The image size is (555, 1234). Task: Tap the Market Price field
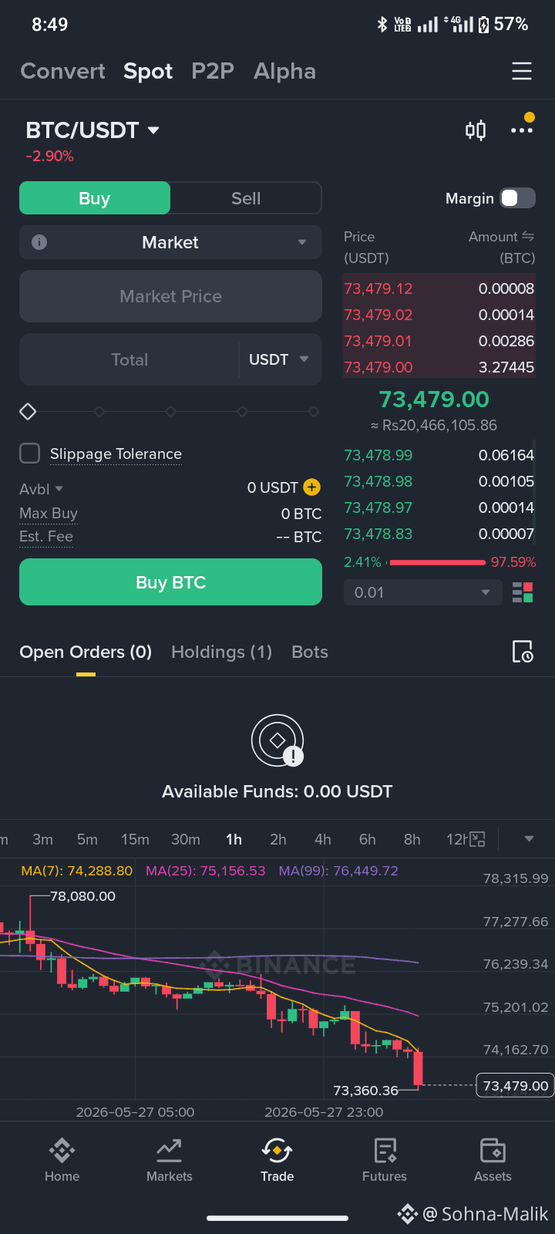pos(170,296)
